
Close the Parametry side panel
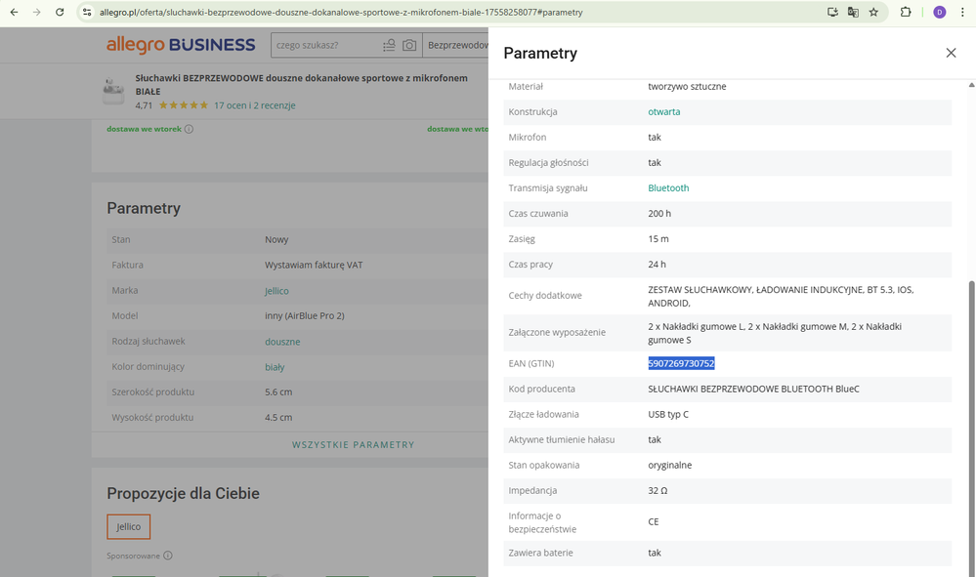pyautogui.click(x=951, y=53)
